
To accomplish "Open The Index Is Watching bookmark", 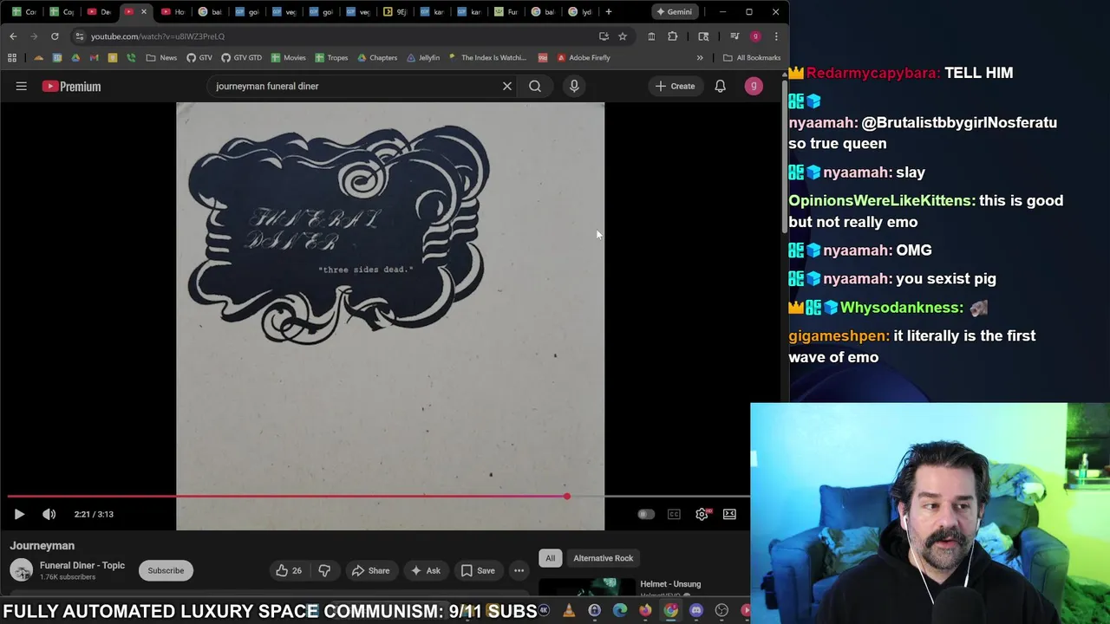I will click(487, 58).
